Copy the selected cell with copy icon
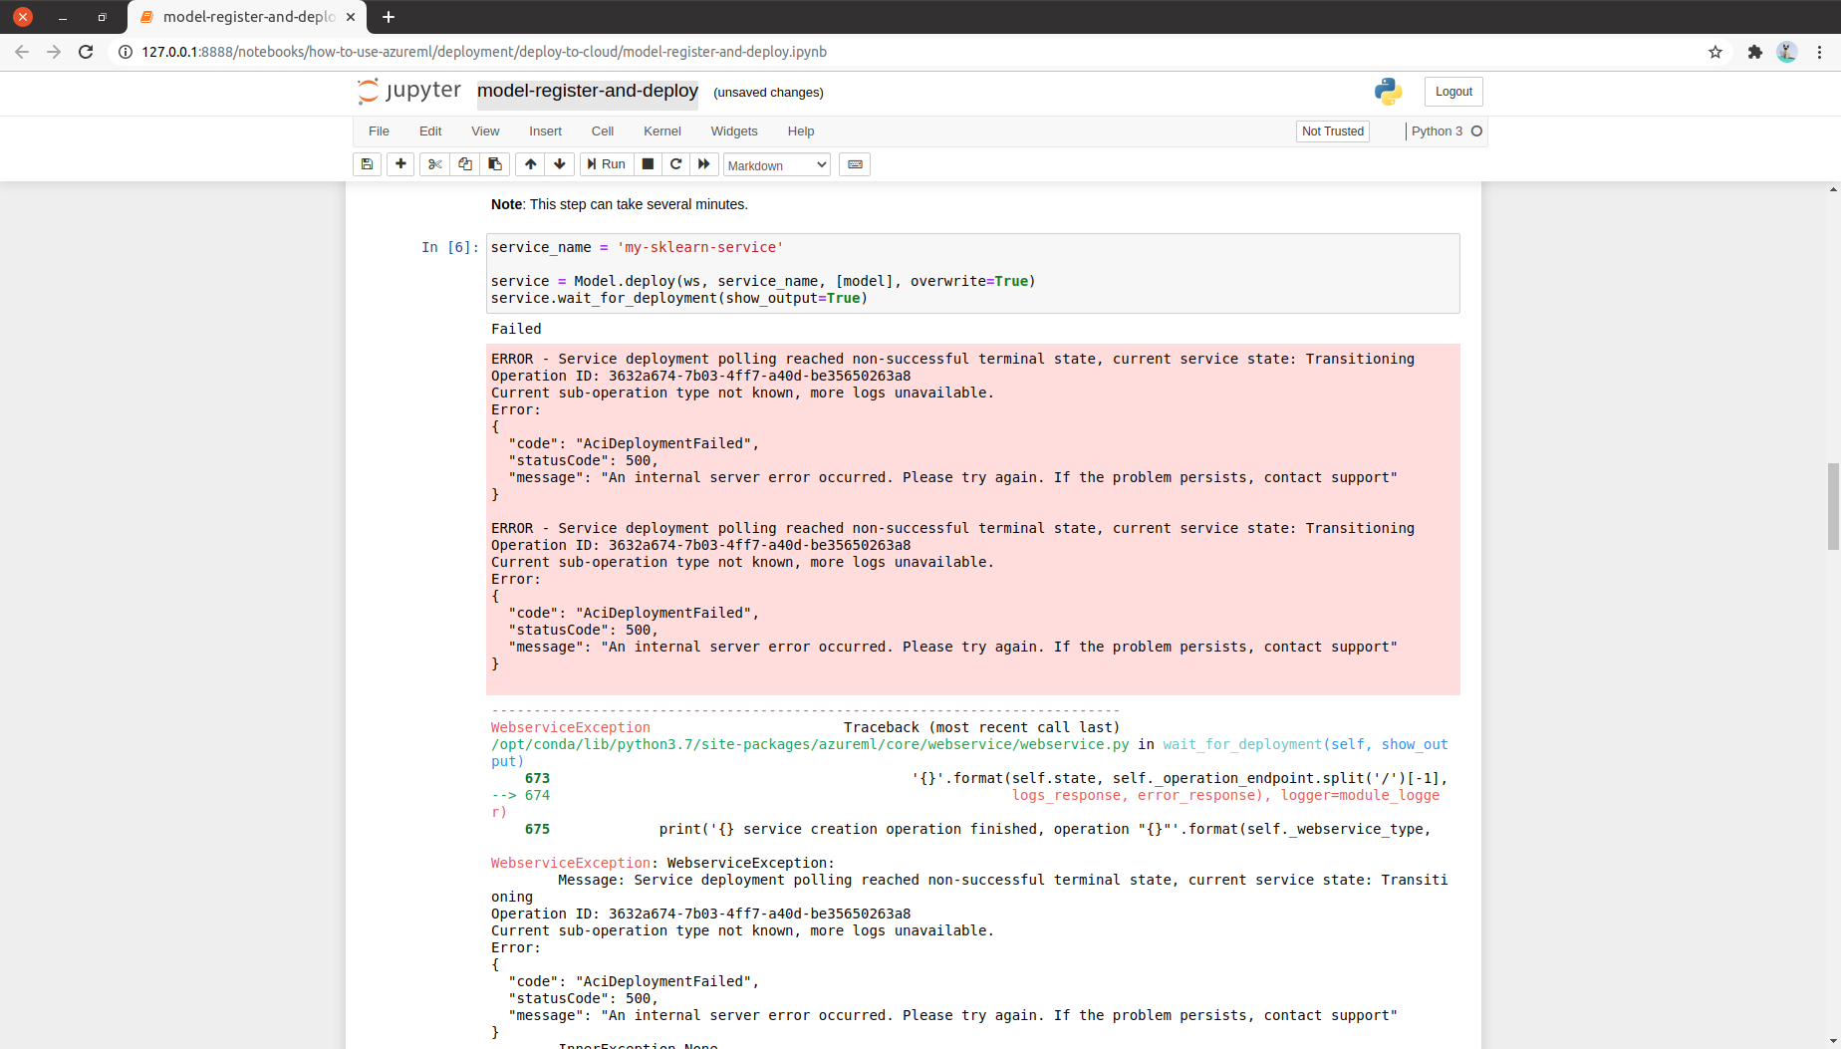Image resolution: width=1841 pixels, height=1049 pixels. click(x=464, y=164)
